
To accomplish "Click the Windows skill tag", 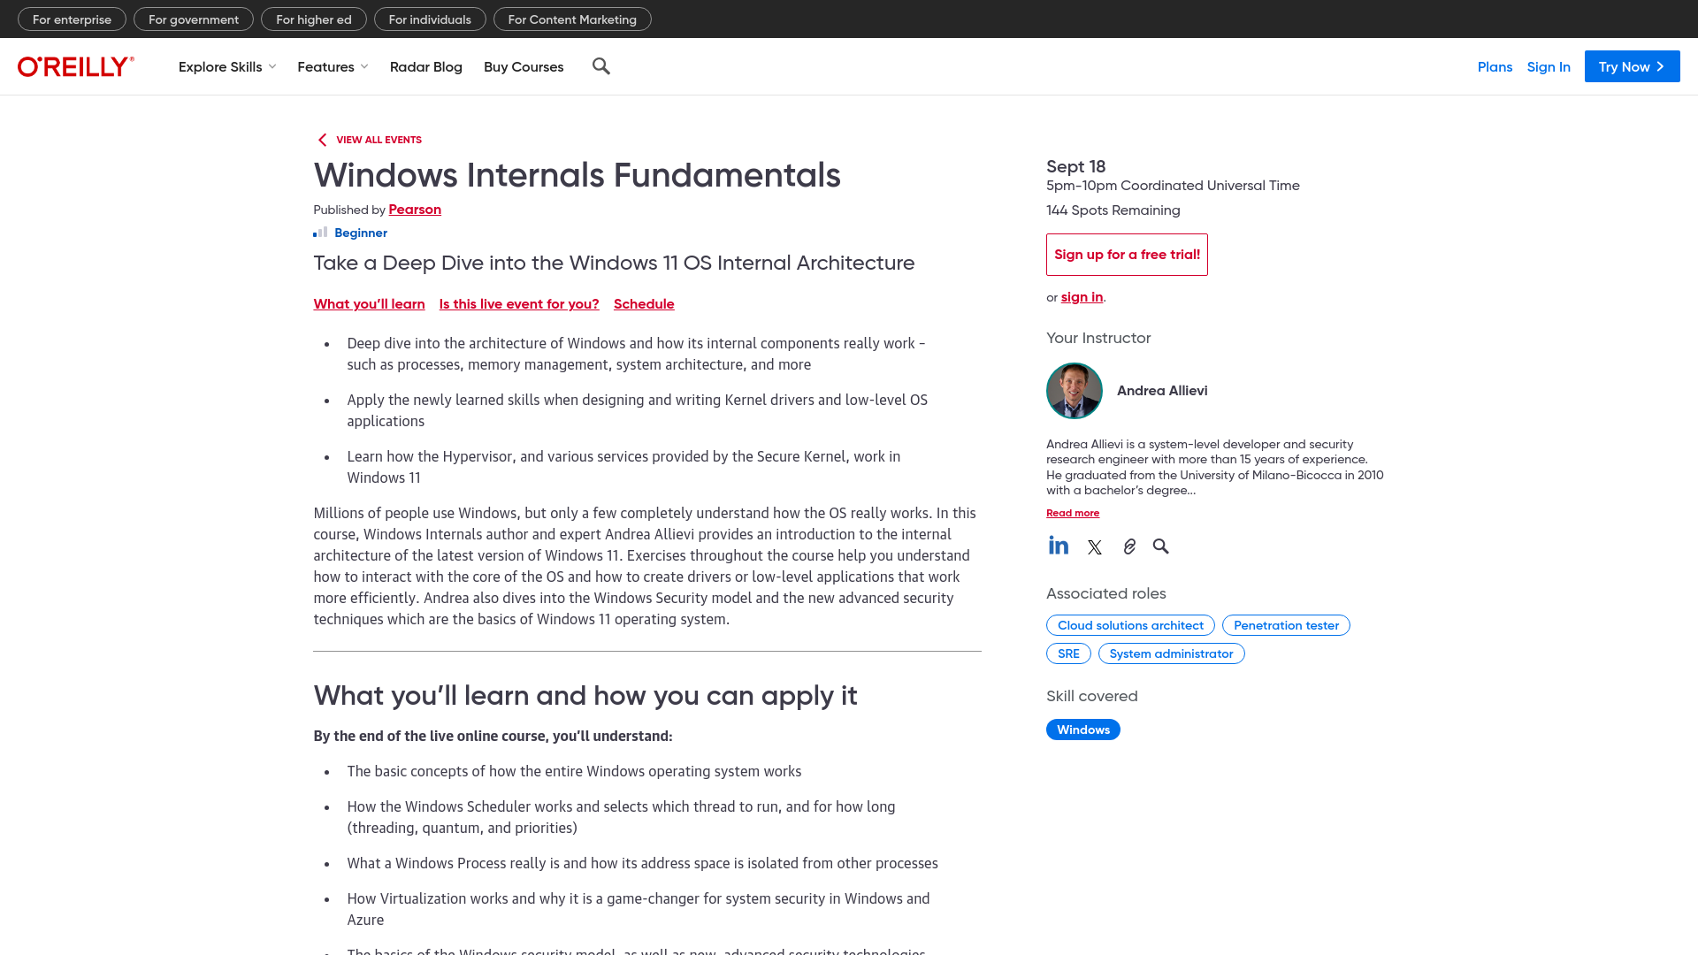I will 1083,730.
